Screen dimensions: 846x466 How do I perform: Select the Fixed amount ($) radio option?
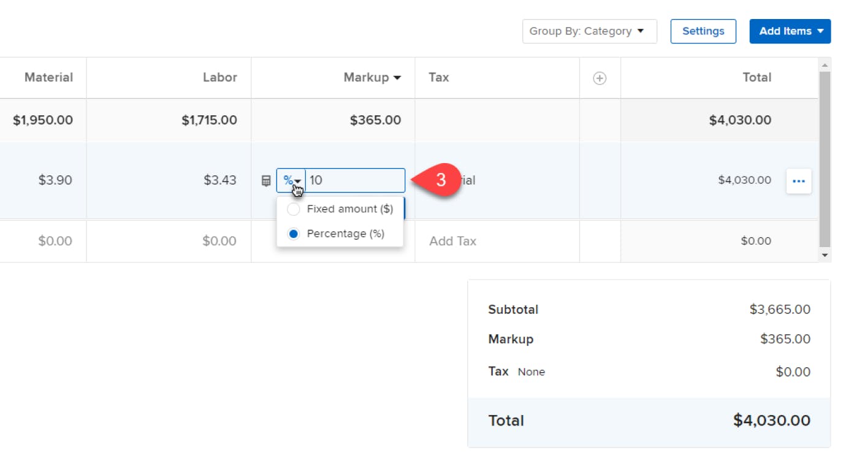(x=294, y=209)
